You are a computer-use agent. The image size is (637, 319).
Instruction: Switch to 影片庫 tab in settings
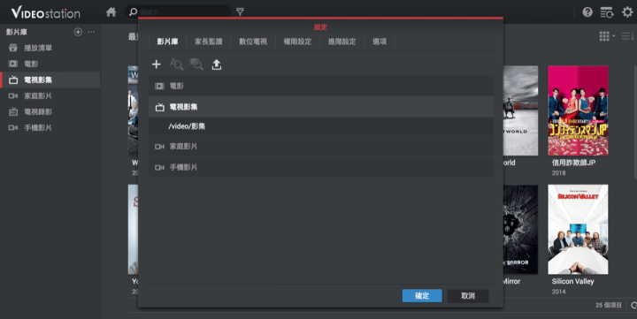click(x=167, y=42)
